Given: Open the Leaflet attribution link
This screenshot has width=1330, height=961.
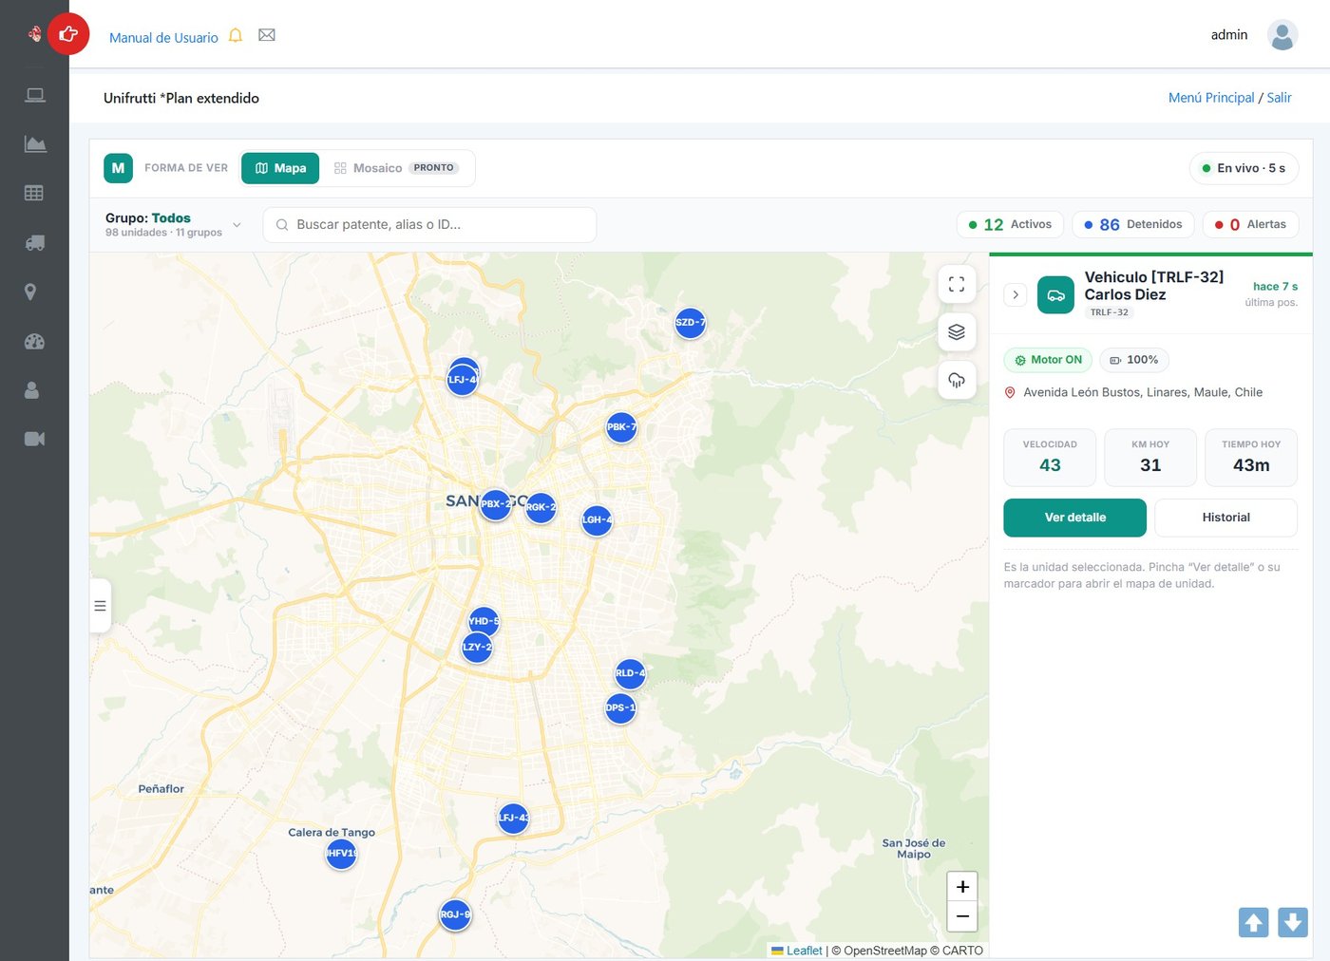Looking at the screenshot, I should pos(804,951).
